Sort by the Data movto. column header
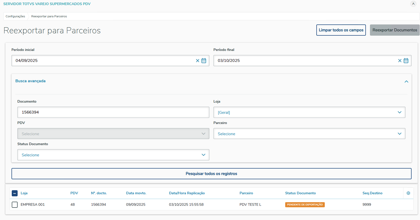Image resolution: width=420 pixels, height=220 pixels. [x=136, y=193]
